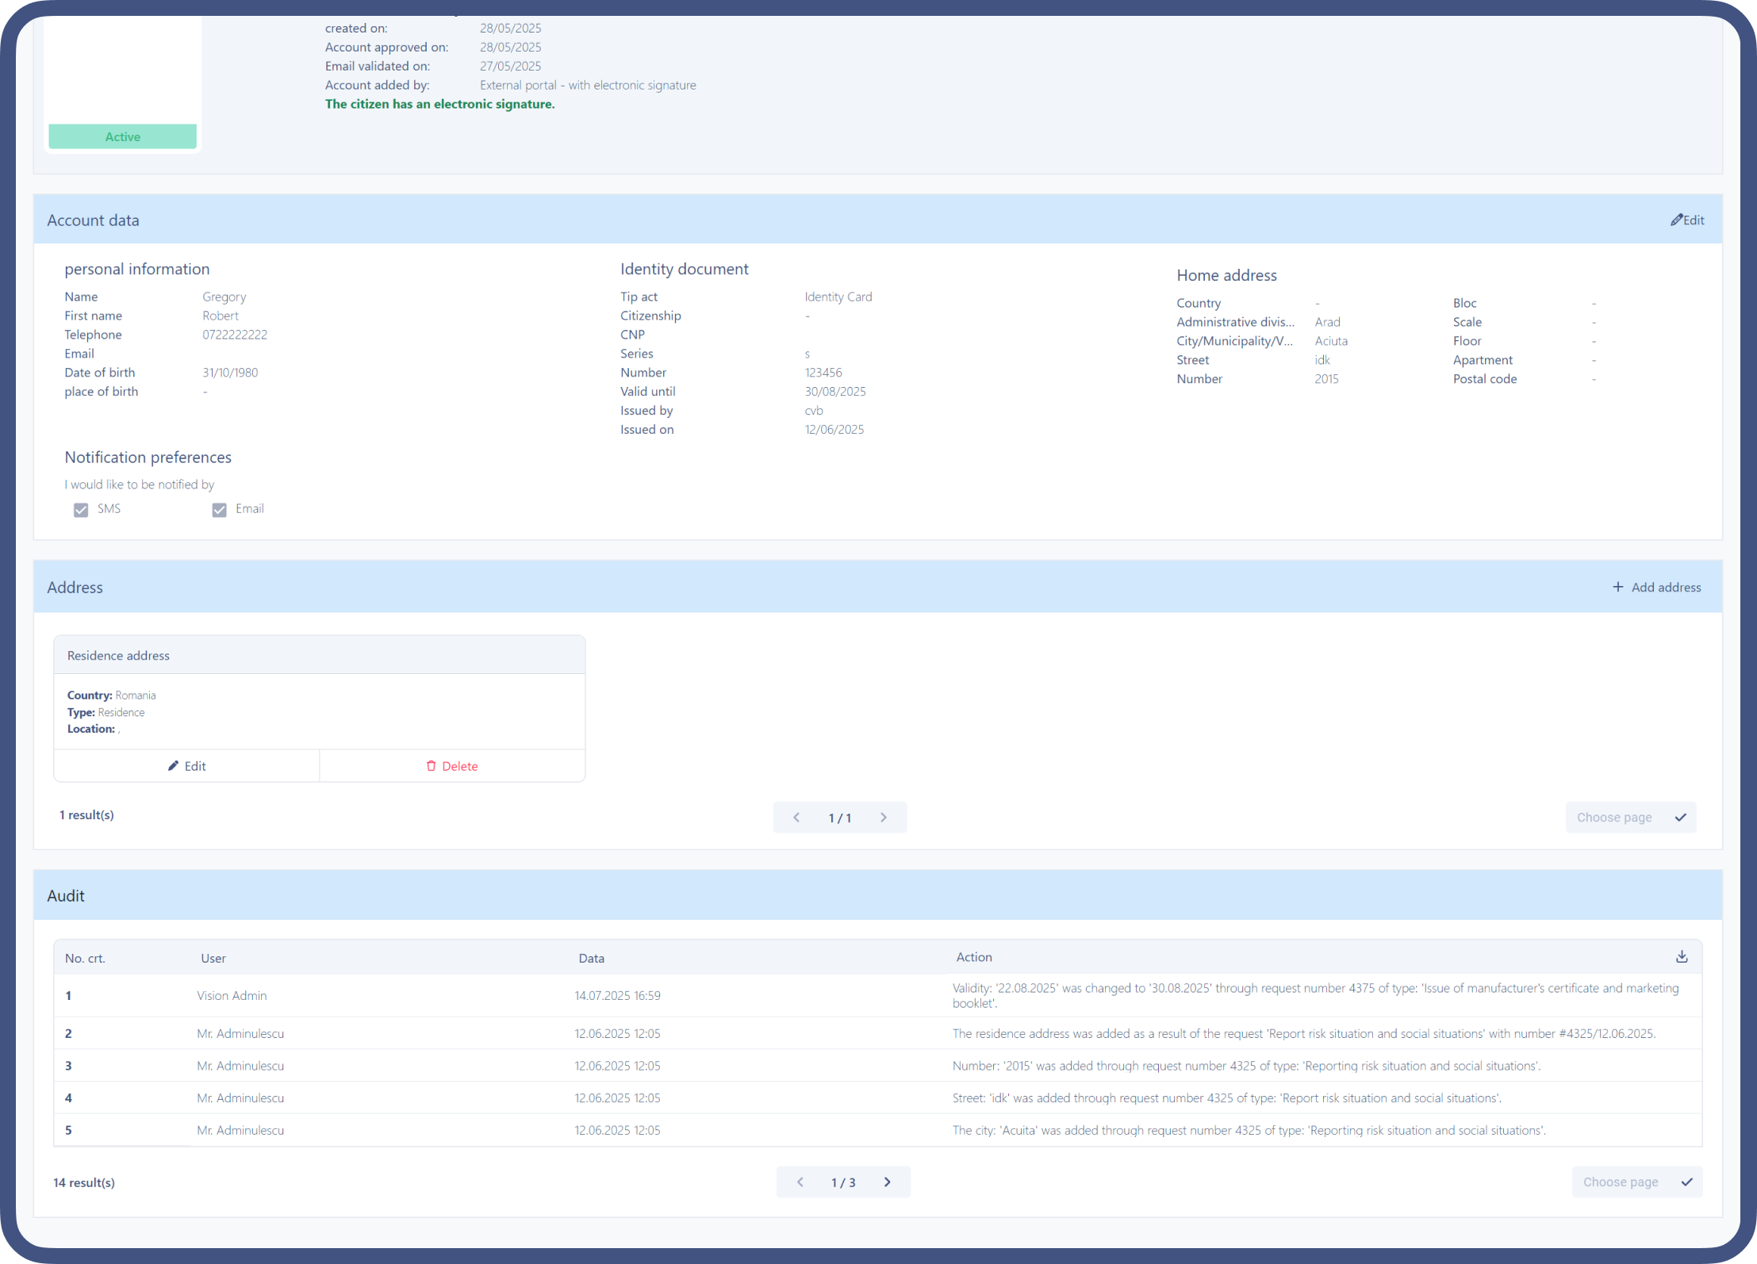Select the first name value 'Robert'
This screenshot has height=1264, width=1757.
tap(221, 316)
